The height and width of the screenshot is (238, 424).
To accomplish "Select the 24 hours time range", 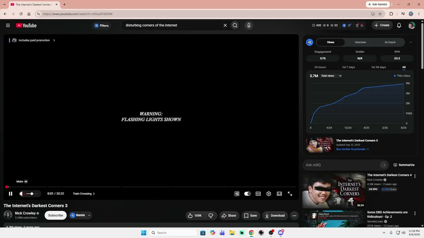I will (320, 67).
